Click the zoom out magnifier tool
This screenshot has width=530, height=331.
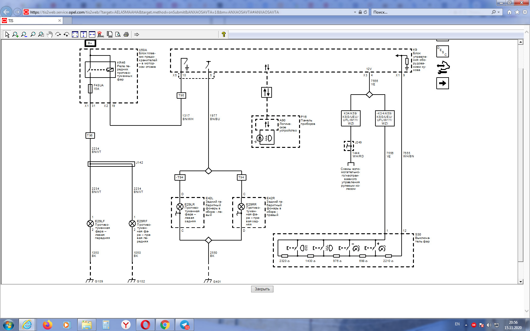tap(24, 34)
